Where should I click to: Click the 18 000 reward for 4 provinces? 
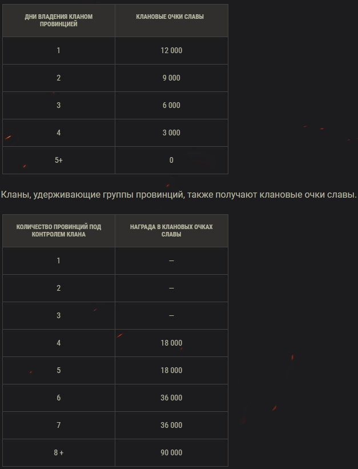tap(171, 343)
